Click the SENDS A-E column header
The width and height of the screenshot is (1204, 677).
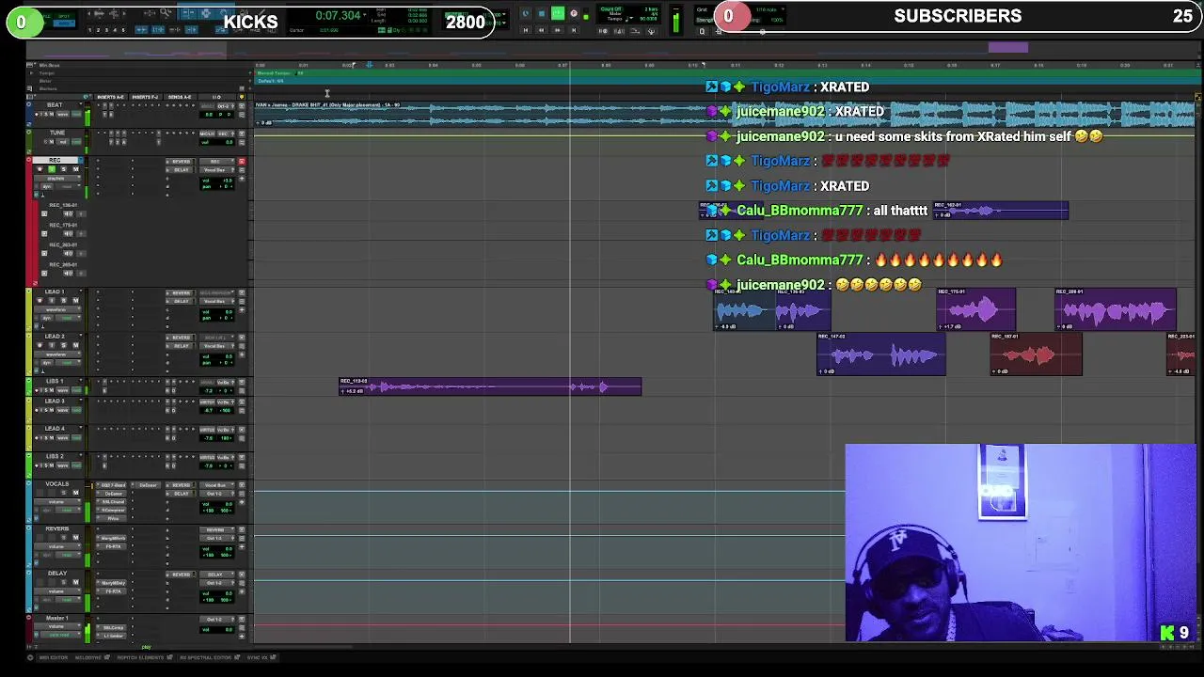tap(180, 97)
